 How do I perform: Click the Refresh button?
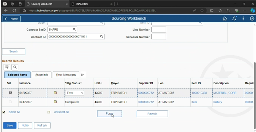42,125
